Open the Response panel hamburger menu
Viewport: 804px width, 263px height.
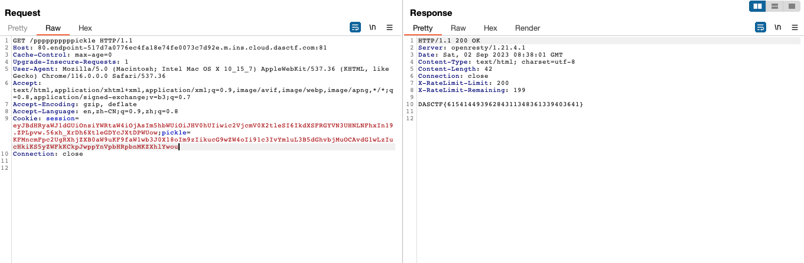pos(795,27)
